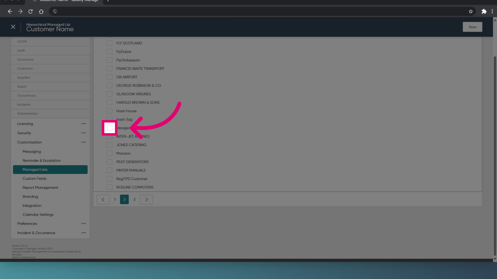Open the Incidents section

coord(50,105)
